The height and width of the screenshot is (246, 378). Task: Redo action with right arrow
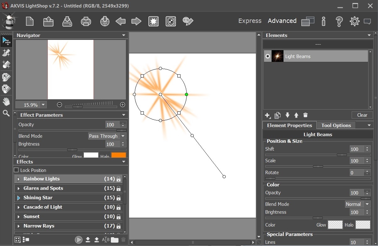[x=136, y=21]
